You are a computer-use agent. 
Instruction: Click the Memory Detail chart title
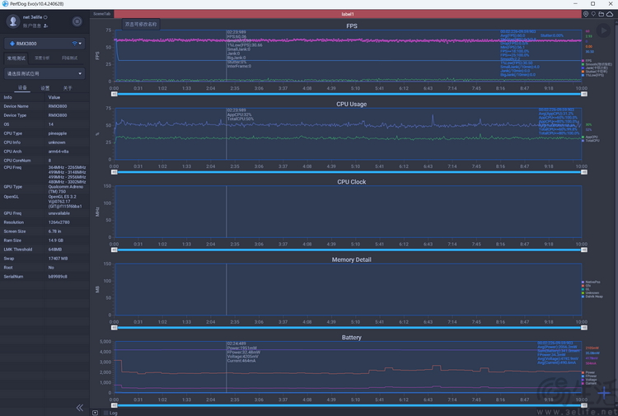coord(352,259)
